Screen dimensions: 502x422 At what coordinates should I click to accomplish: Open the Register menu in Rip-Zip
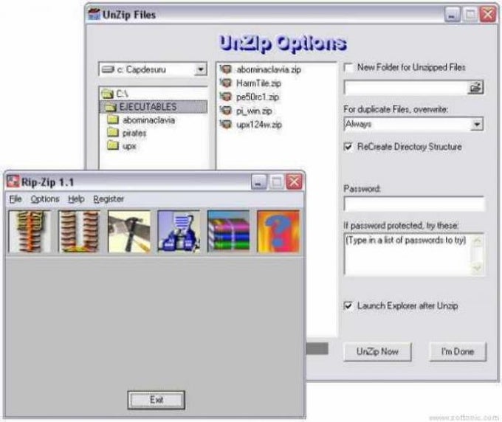pyautogui.click(x=109, y=199)
